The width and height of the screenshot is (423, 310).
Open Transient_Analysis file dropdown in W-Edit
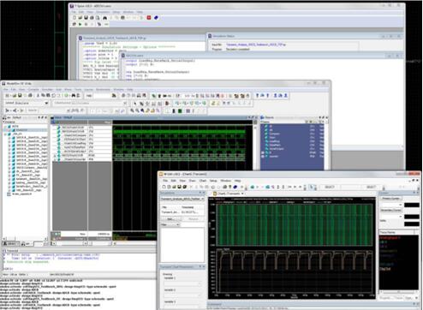182,199
